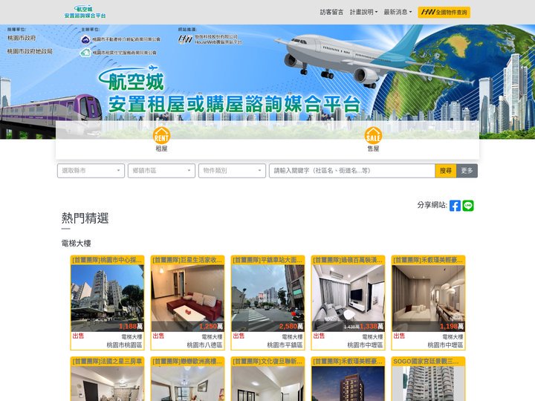This screenshot has height=401, width=535.
Task: Open the HW 全國物件查詢 button
Action: (x=444, y=13)
